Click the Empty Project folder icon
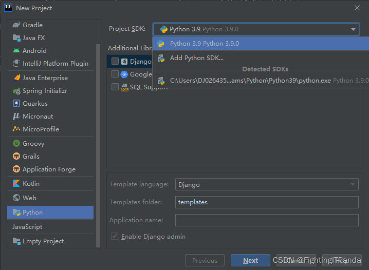Image resolution: width=369 pixels, height=270 pixels. point(16,241)
